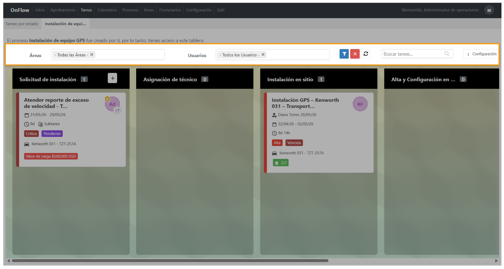Click the RF avatar on the Kenworth installation card

pos(360,104)
